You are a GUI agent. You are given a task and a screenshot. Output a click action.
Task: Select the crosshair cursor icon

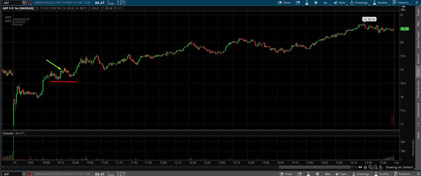(365, 167)
